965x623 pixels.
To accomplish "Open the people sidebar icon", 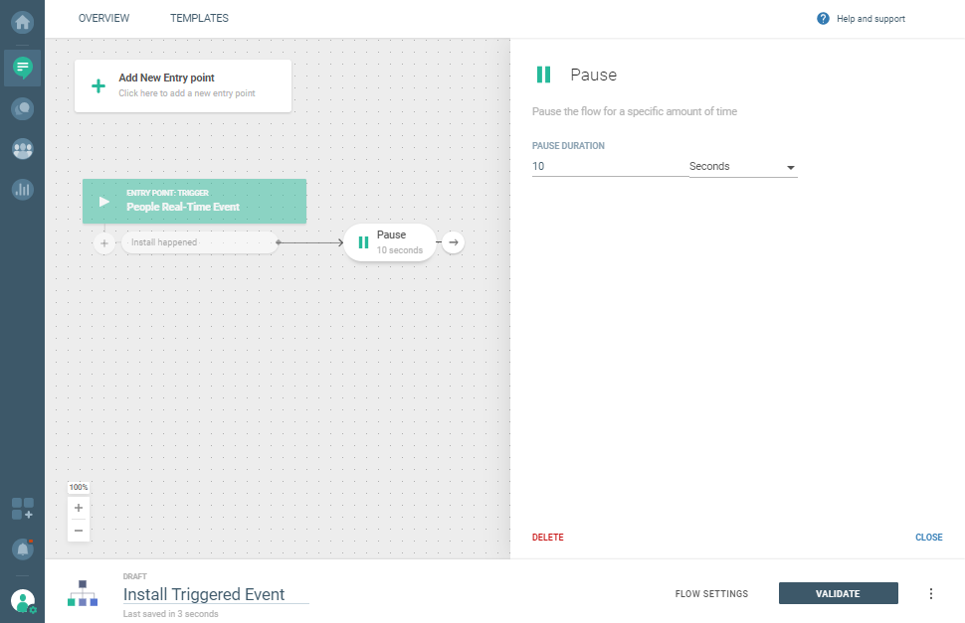I will 22,149.
